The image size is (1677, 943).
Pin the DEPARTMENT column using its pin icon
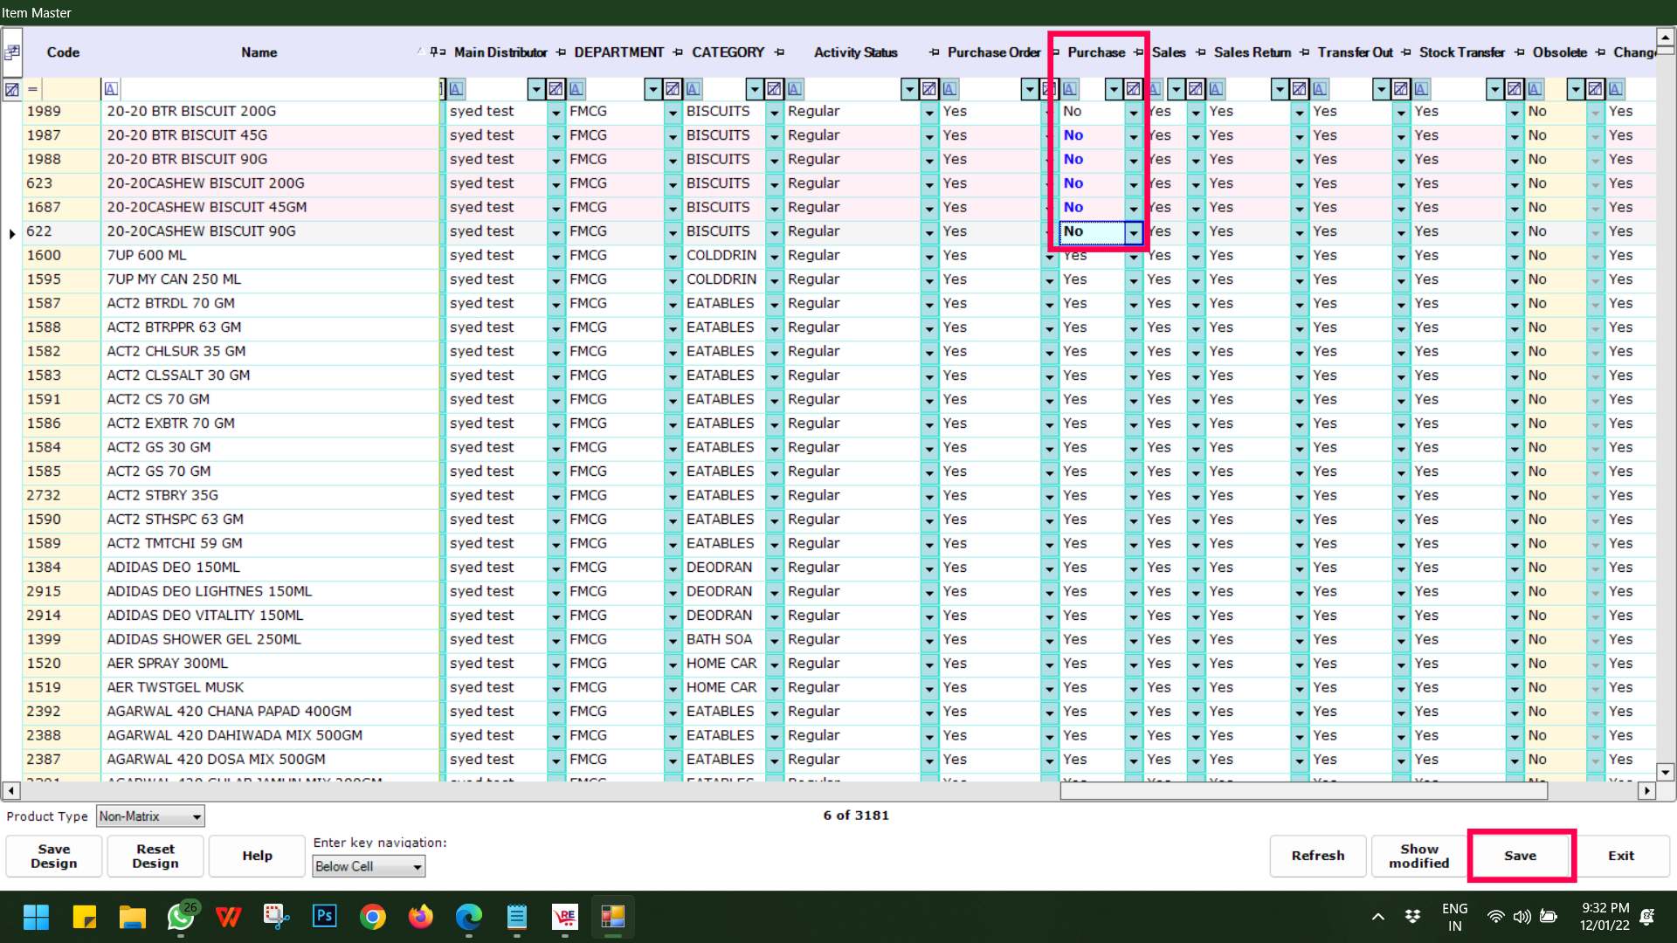[678, 52]
